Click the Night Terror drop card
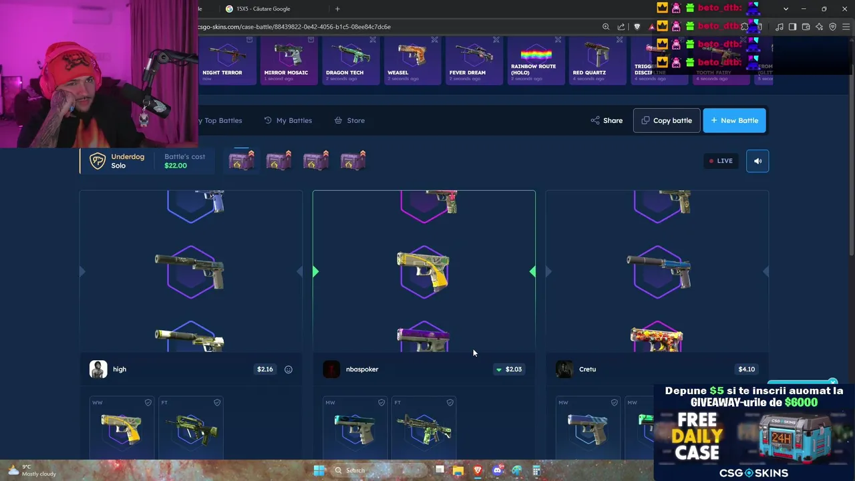 [x=227, y=60]
